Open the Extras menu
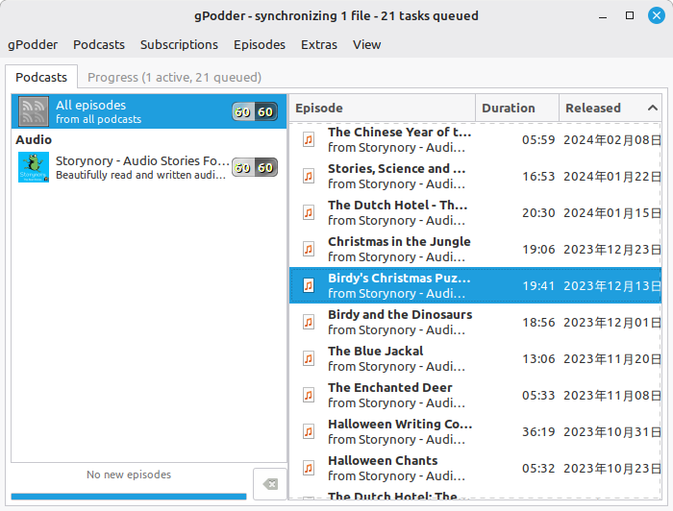 coord(319,44)
